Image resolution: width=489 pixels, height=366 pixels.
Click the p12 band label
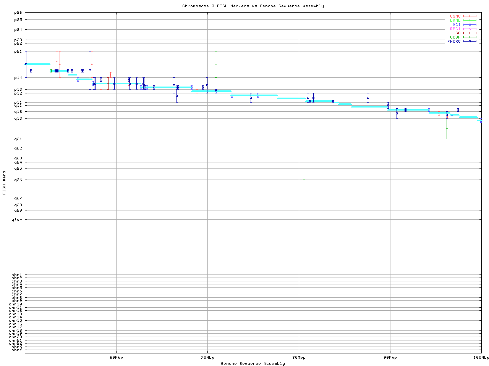(18, 93)
